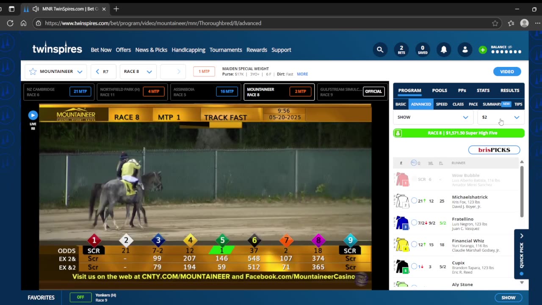Select the Class program view
This screenshot has height=305, width=542.
pos(458,104)
